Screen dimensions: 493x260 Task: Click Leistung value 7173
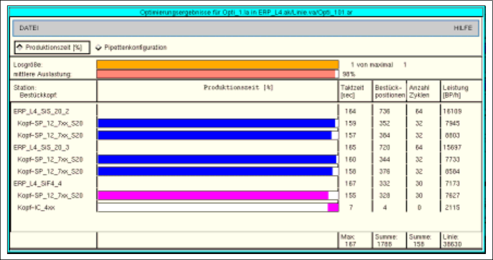click(452, 184)
